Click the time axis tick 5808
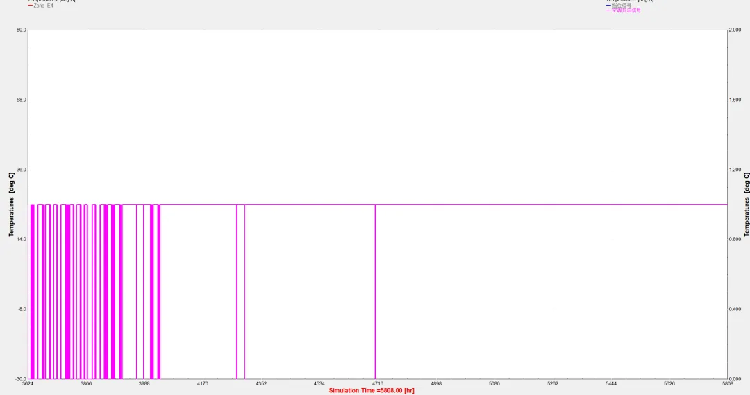 click(x=728, y=383)
